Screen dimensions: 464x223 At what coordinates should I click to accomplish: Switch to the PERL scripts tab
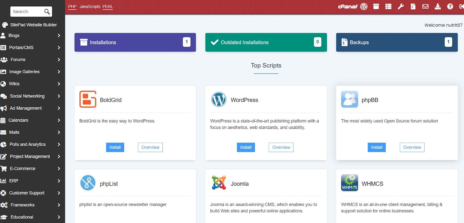(108, 6)
